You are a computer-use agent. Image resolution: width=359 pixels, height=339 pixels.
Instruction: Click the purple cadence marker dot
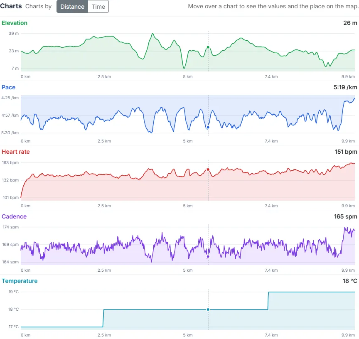point(208,257)
